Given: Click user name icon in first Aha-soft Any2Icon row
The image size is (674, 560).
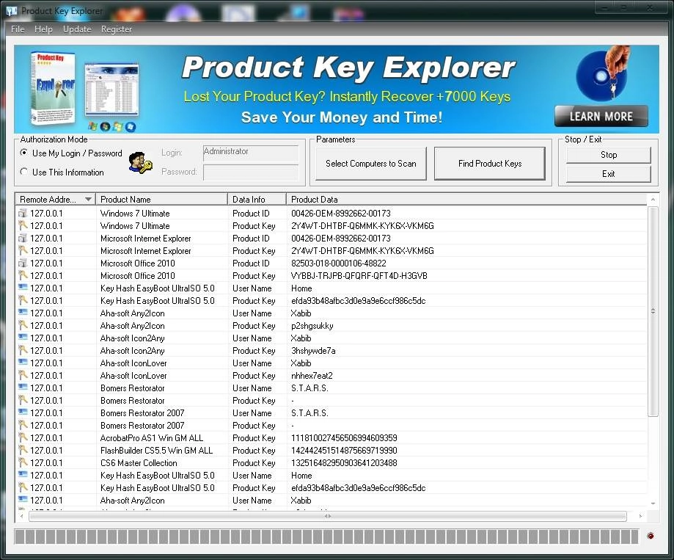Looking at the screenshot, I should 23,313.
